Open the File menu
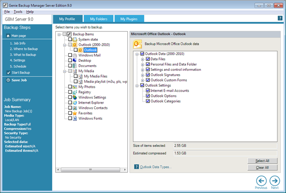This screenshot has width=286, height=193. 7,12
